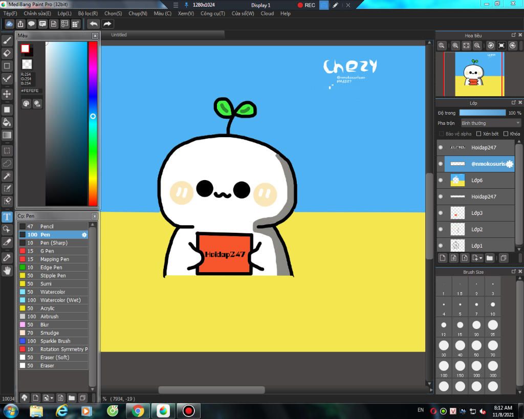The height and width of the screenshot is (419, 524).
Task: Select the Sparkle Brush
Action: tap(53, 341)
